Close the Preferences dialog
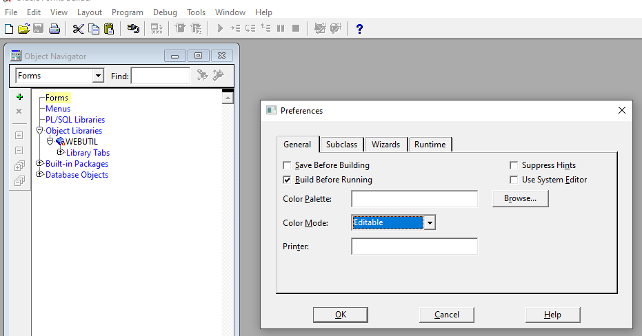 click(621, 110)
